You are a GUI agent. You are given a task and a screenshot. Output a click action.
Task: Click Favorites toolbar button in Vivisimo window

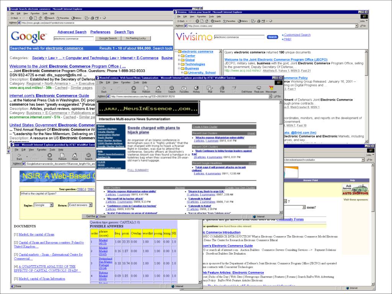(x=229, y=21)
